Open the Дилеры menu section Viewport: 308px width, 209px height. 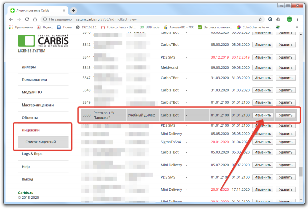[x=29, y=67]
